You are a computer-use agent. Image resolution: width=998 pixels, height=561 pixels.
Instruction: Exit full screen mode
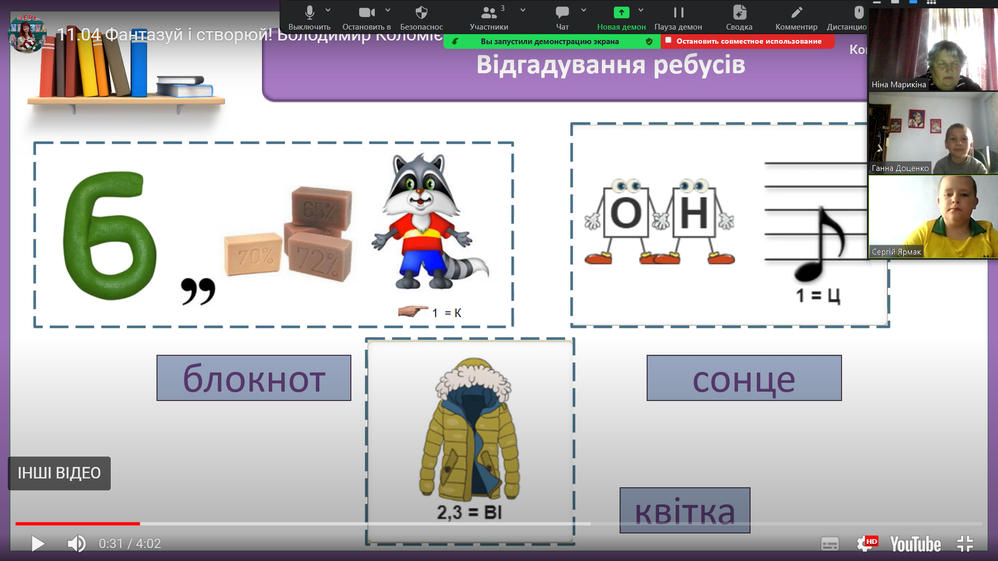coord(965,544)
